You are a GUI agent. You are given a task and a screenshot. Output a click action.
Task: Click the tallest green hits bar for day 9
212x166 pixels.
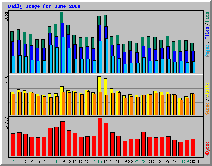pos(62,17)
